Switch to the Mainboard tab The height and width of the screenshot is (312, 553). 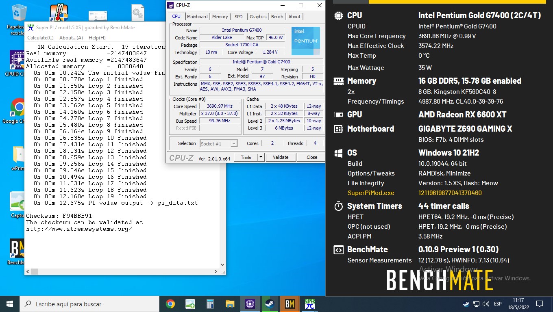tap(197, 17)
